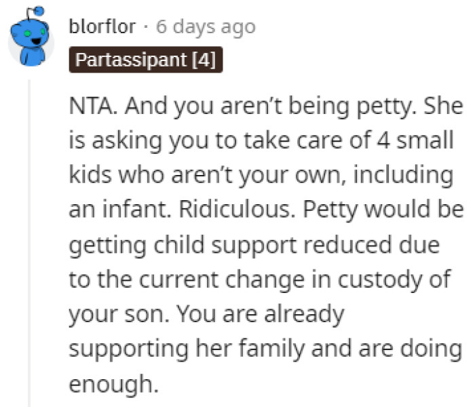Click the "6 days ago" timestamp
The image size is (475, 407).
206,27
